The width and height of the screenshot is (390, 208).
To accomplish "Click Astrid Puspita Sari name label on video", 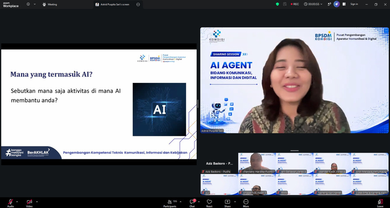I will click(212, 131).
